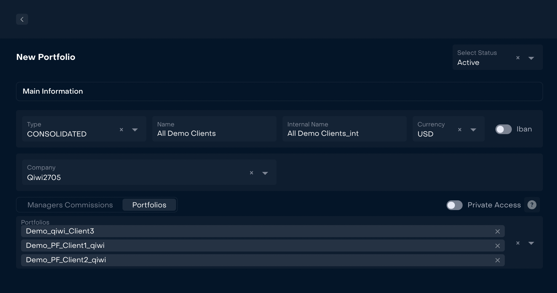557x293 pixels.
Task: Clear all selected portfolios
Action: [518, 243]
